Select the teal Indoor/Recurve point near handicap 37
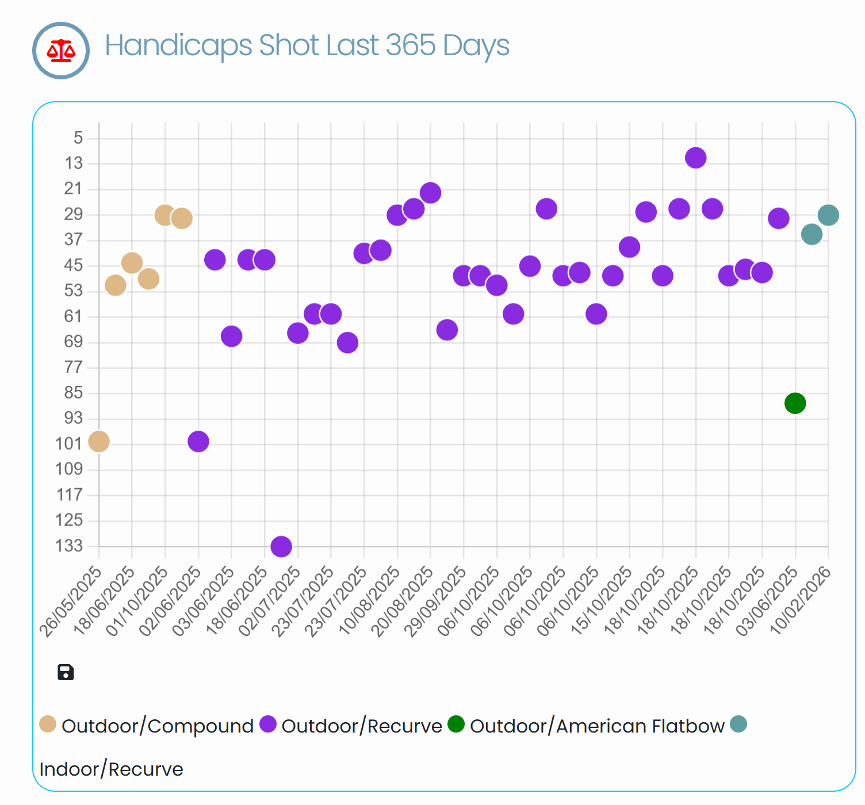The image size is (865, 805). click(812, 234)
